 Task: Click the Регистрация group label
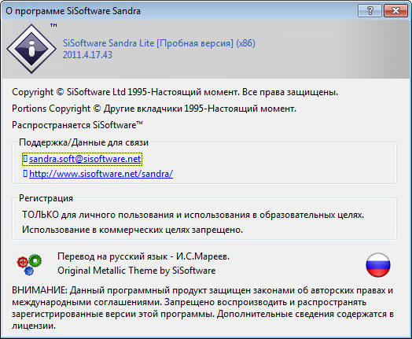[46, 198]
